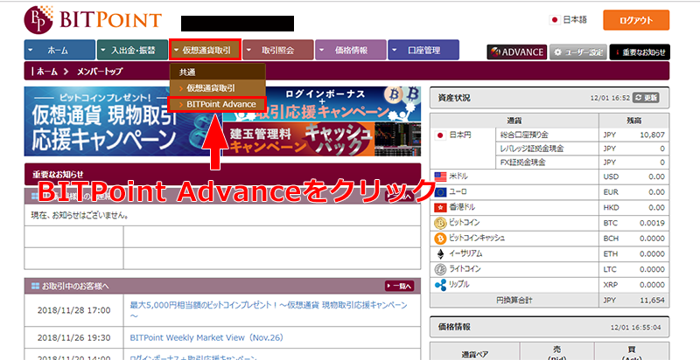Click the イーサリアム currency label
The image size is (700, 360).
click(465, 254)
